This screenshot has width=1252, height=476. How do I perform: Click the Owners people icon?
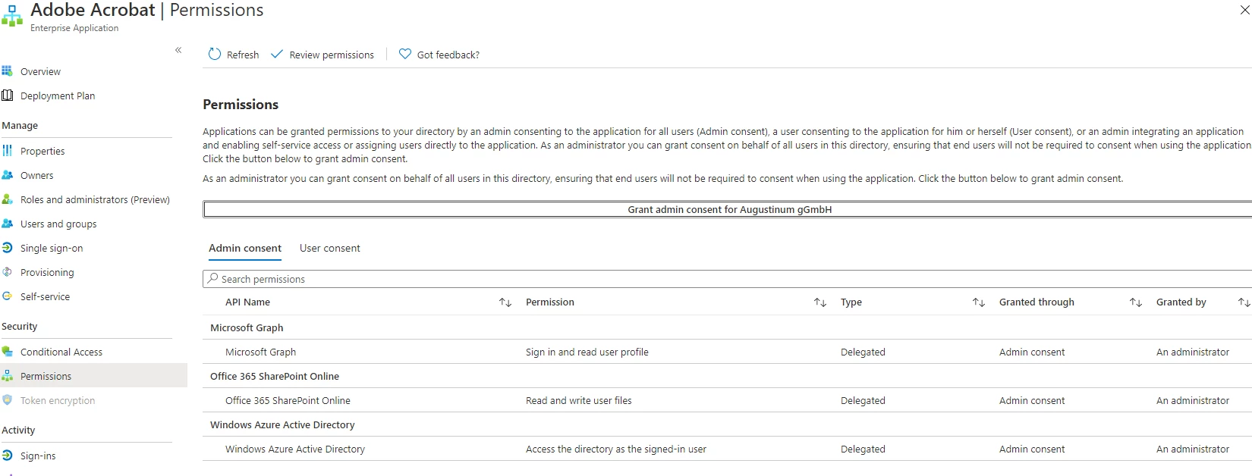[8, 175]
